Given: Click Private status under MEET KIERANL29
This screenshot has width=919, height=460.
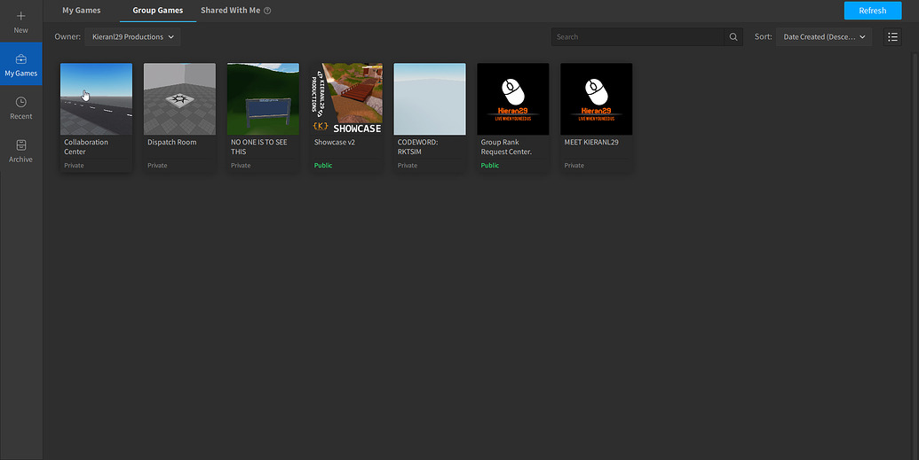Looking at the screenshot, I should pos(574,166).
